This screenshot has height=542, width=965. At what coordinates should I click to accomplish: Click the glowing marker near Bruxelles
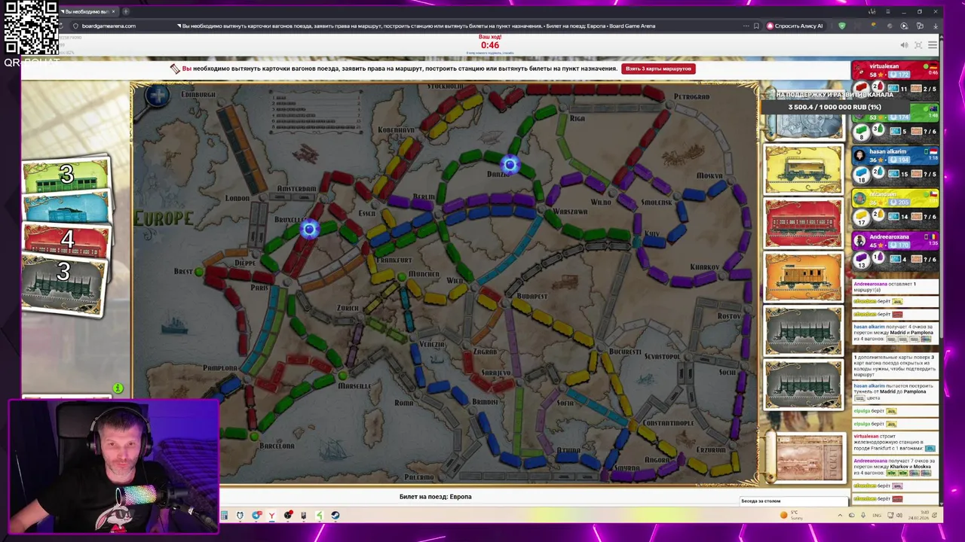(x=309, y=229)
